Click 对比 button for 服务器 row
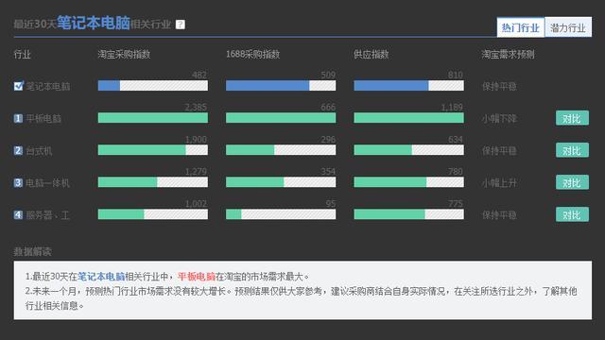This screenshot has width=605, height=340. [572, 214]
